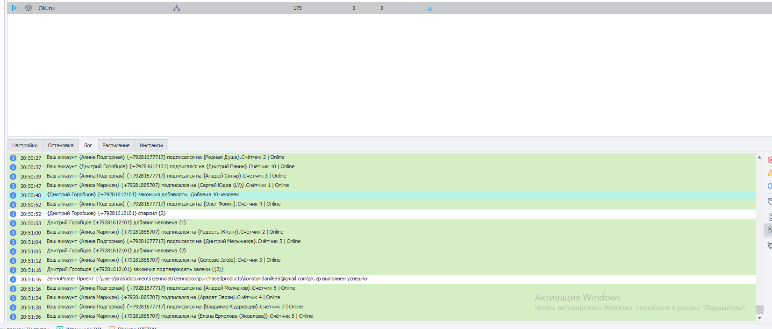Select log line mentioning Радость Жизни

click(382, 232)
